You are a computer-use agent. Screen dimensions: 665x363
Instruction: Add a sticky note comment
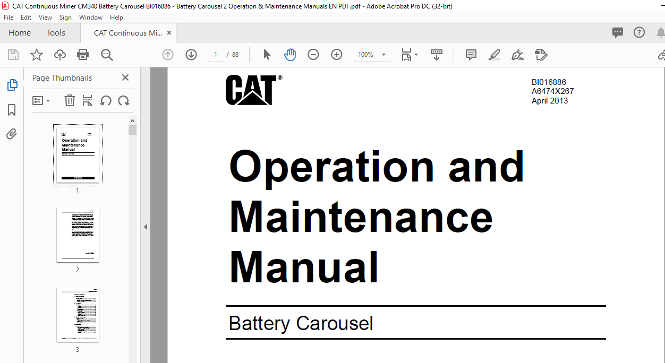[471, 55]
